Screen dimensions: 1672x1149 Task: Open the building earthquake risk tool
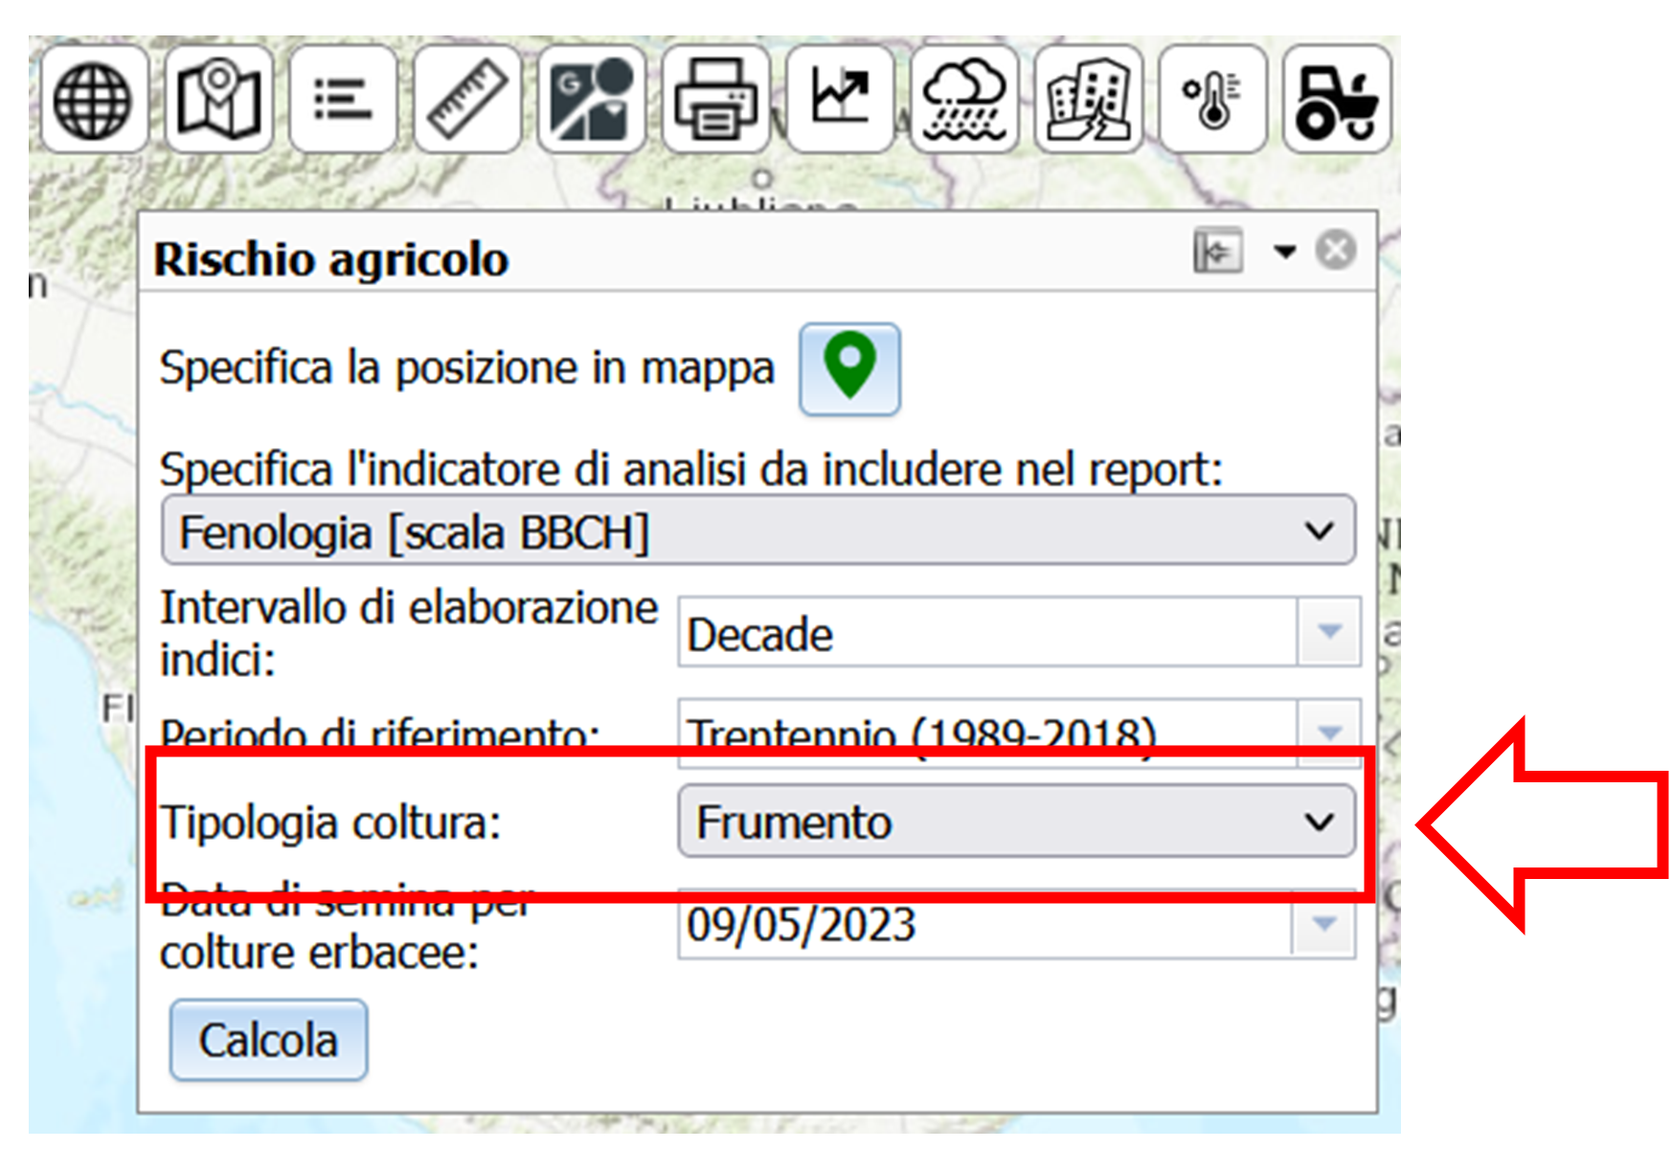1089,100
